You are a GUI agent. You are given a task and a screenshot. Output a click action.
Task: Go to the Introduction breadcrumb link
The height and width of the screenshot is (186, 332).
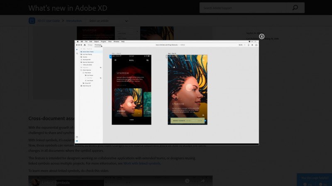pos(74,21)
